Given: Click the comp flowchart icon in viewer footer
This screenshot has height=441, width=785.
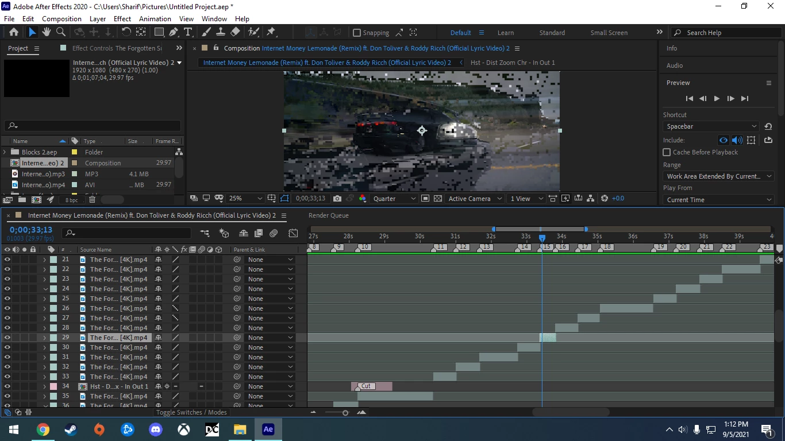Looking at the screenshot, I should point(591,199).
